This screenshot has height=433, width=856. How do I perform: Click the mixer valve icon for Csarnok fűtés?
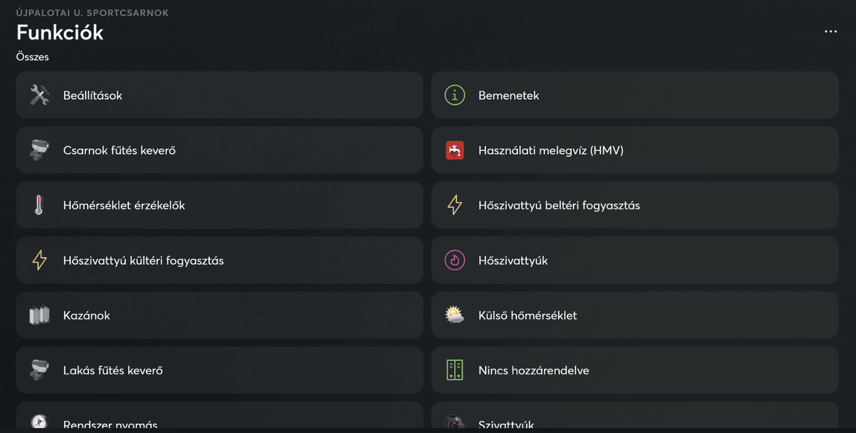click(40, 150)
